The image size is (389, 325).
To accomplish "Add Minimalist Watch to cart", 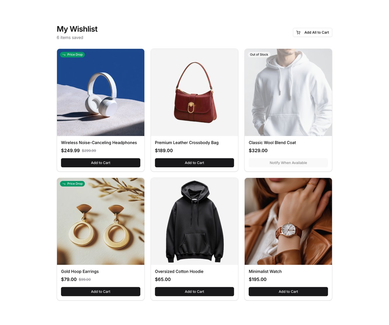I will click(x=288, y=292).
